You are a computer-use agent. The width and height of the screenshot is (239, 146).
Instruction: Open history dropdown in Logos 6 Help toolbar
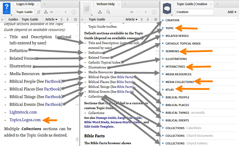(x=66, y=12)
